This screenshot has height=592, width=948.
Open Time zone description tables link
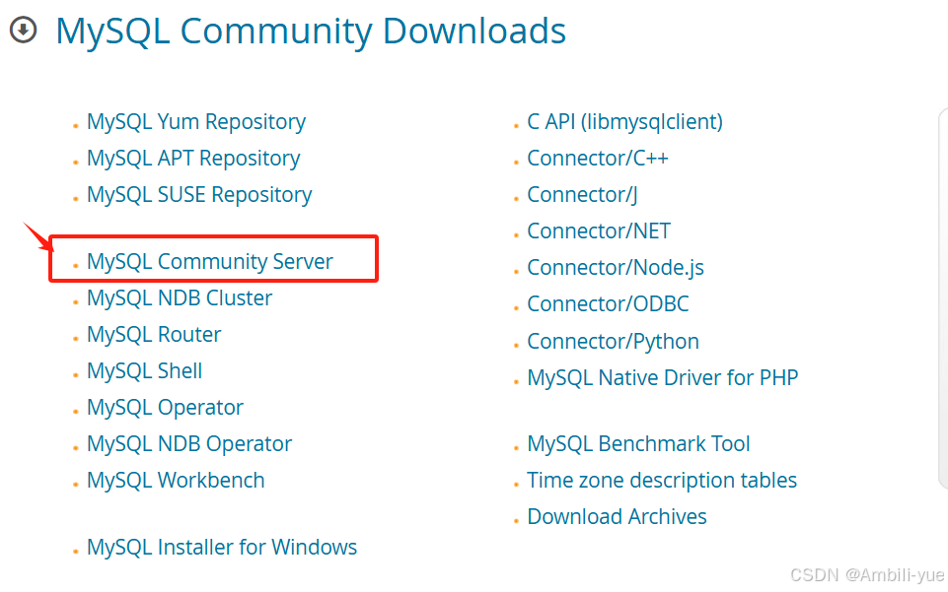662,481
